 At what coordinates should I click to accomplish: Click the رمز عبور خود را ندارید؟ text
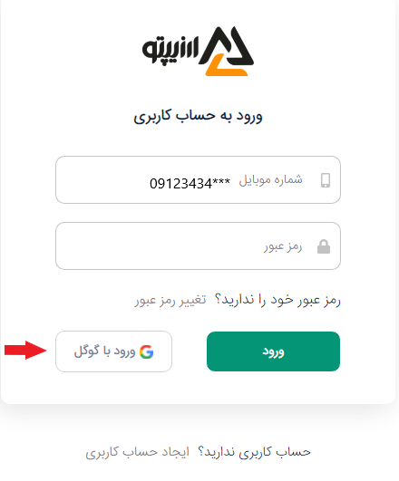click(277, 300)
